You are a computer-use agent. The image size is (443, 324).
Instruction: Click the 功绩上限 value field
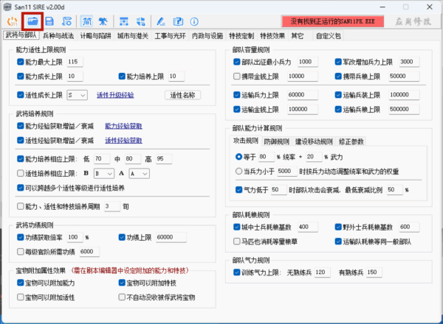point(174,237)
